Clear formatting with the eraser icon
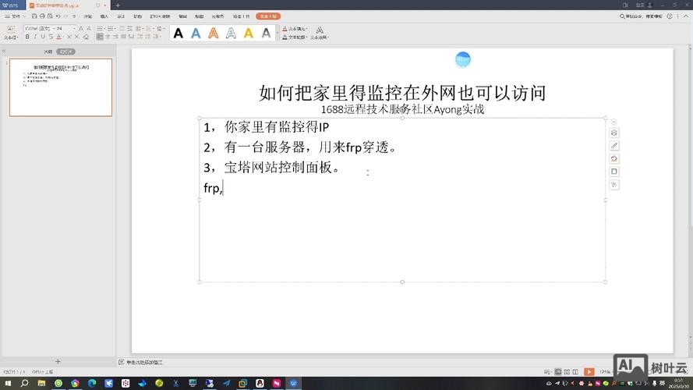The width and height of the screenshot is (693, 390). click(x=85, y=37)
